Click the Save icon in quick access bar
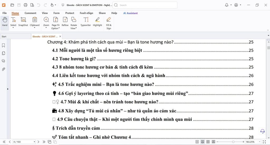The height and width of the screenshot is (145, 270). point(19,5)
